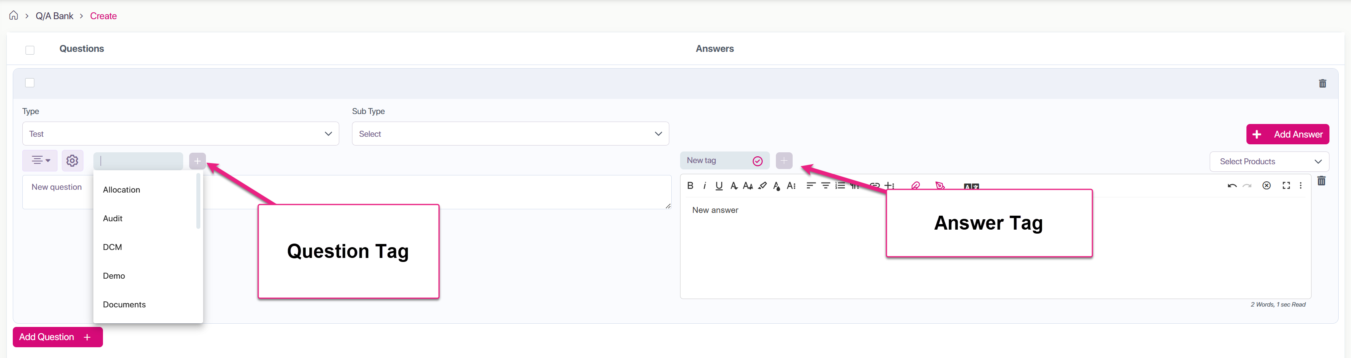The height and width of the screenshot is (358, 1351).
Task: Open question settings gear icon
Action: 72,160
